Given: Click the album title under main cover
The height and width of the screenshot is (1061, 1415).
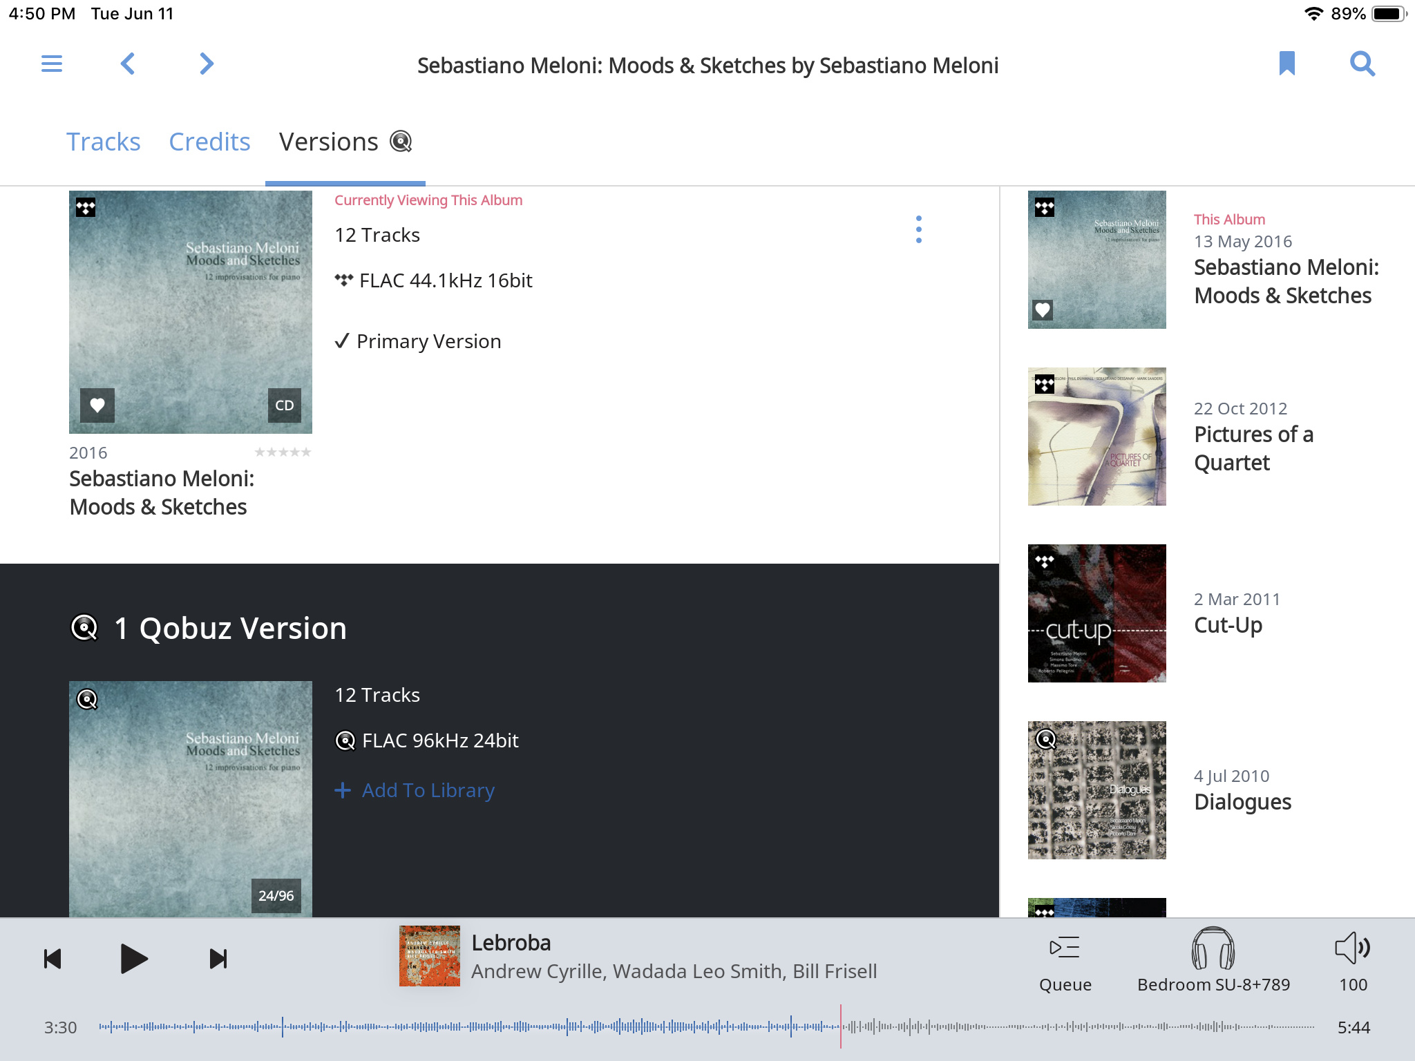Looking at the screenshot, I should click(x=162, y=493).
